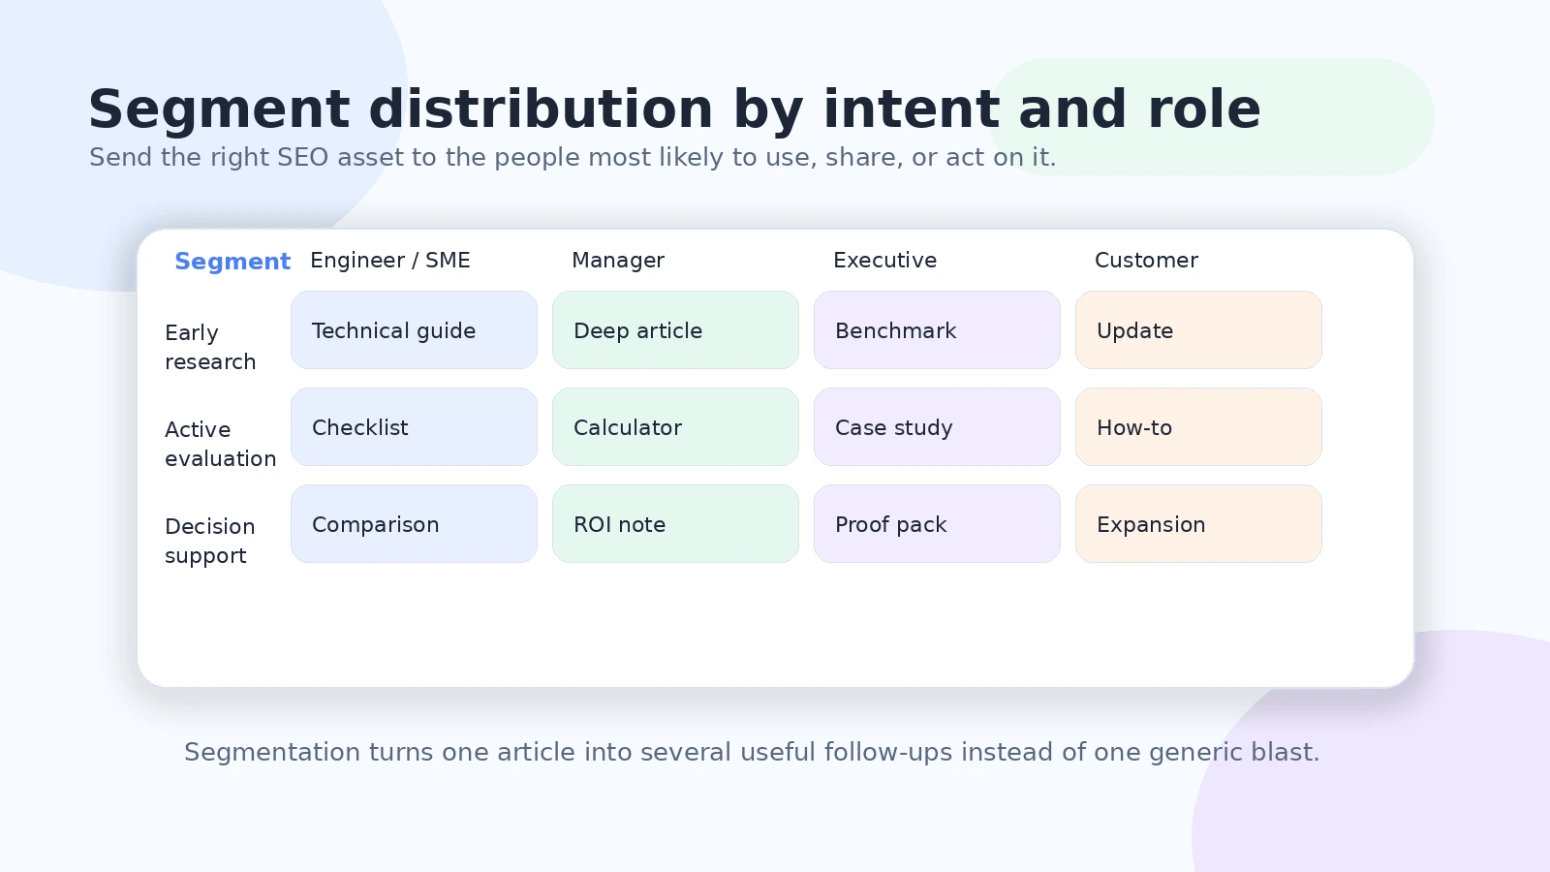Viewport: 1550px width, 872px height.
Task: Click the 'How-to' cell
Action: pyautogui.click(x=1198, y=427)
